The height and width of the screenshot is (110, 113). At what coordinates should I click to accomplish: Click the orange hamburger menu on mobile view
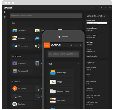click(47, 45)
